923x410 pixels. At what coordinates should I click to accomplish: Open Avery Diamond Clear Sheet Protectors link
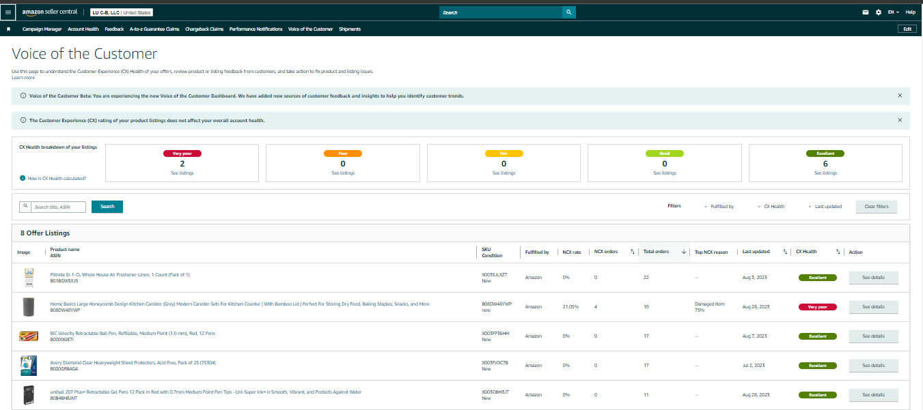(x=133, y=362)
